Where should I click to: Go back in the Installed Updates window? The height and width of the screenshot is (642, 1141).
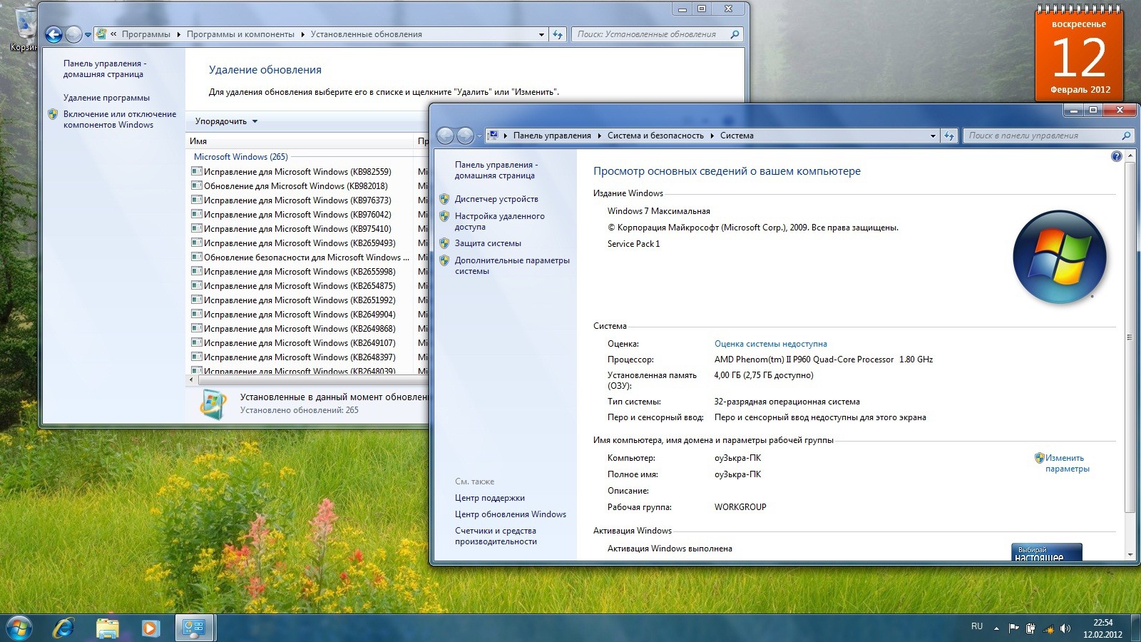click(53, 34)
